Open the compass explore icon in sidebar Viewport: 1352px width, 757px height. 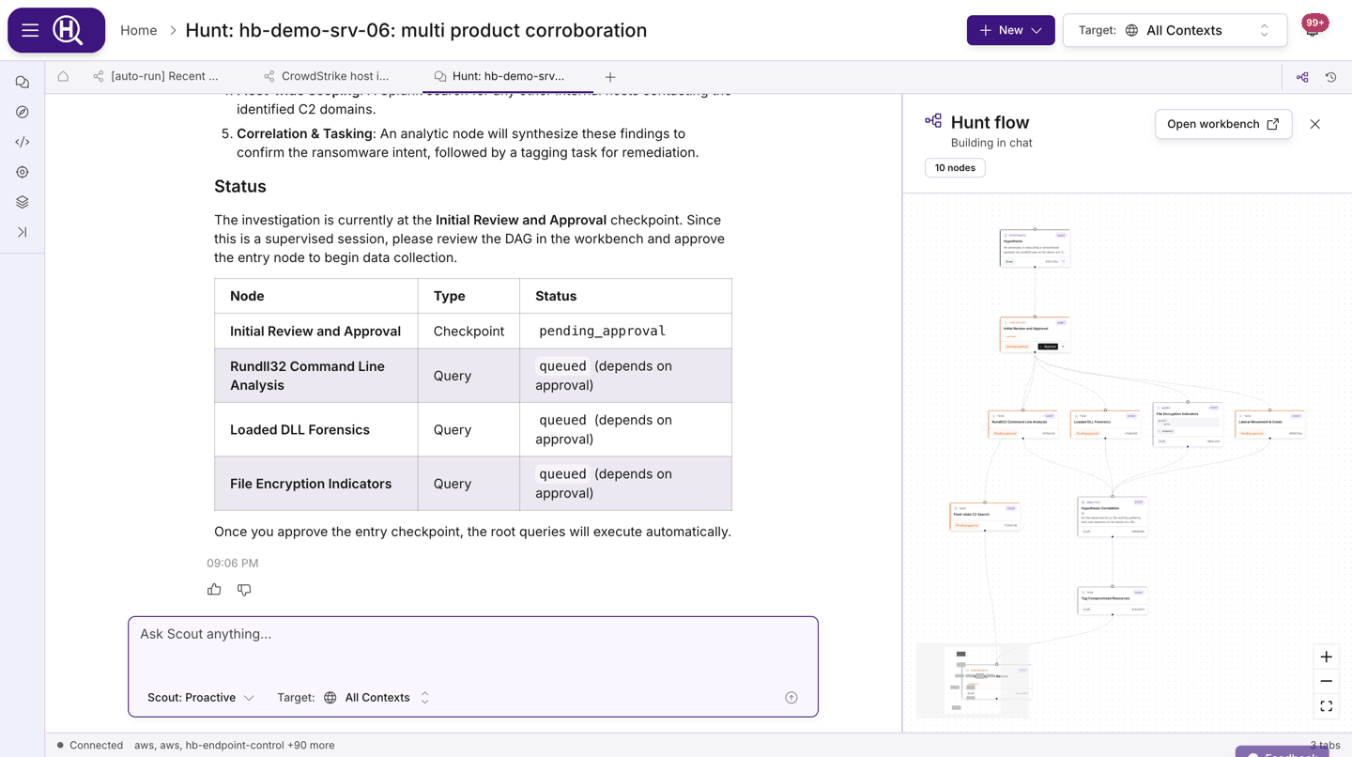click(23, 112)
